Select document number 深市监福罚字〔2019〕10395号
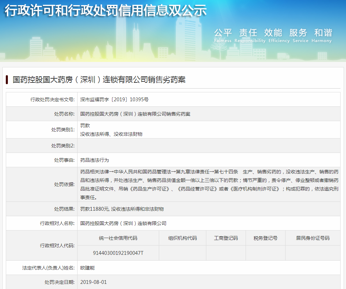This screenshot has width=346, height=289. [114, 100]
